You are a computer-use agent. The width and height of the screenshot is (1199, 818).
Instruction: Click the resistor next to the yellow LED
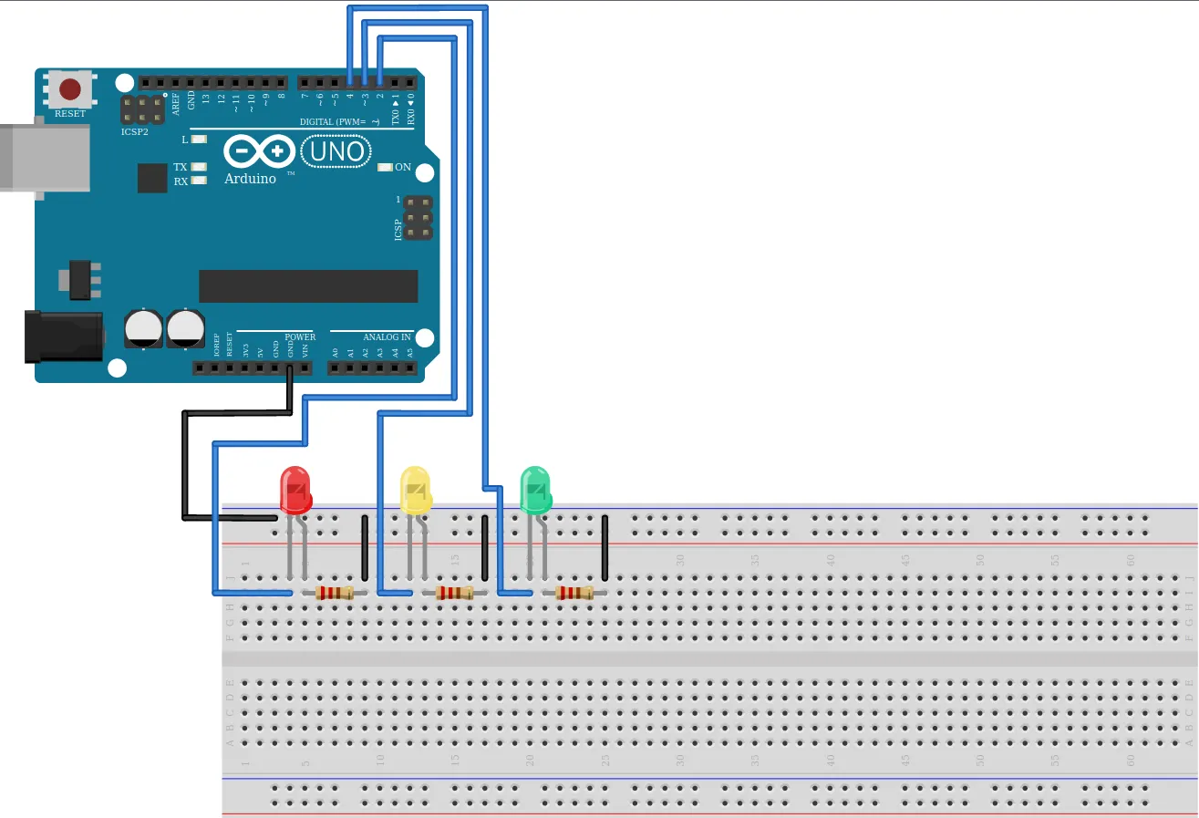tap(454, 593)
